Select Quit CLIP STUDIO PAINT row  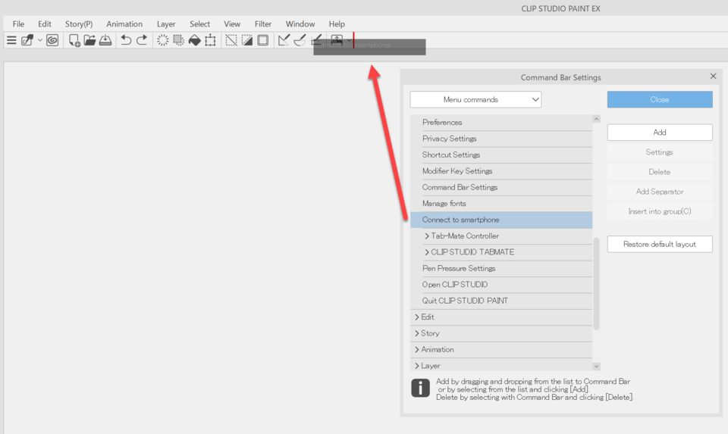tap(501, 301)
